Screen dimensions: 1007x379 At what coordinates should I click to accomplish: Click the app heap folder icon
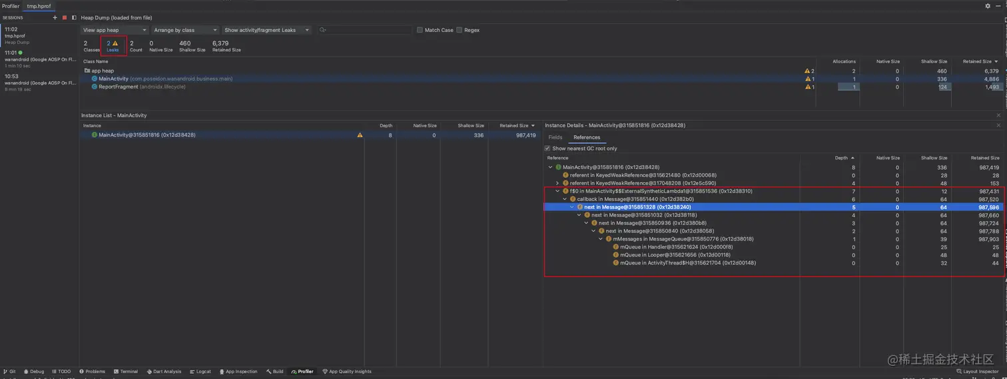tap(87, 71)
